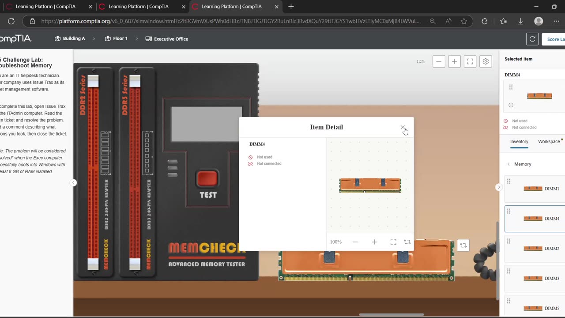565x318 pixels.
Task: Zoom in the workspace view
Action: pyautogui.click(x=454, y=62)
